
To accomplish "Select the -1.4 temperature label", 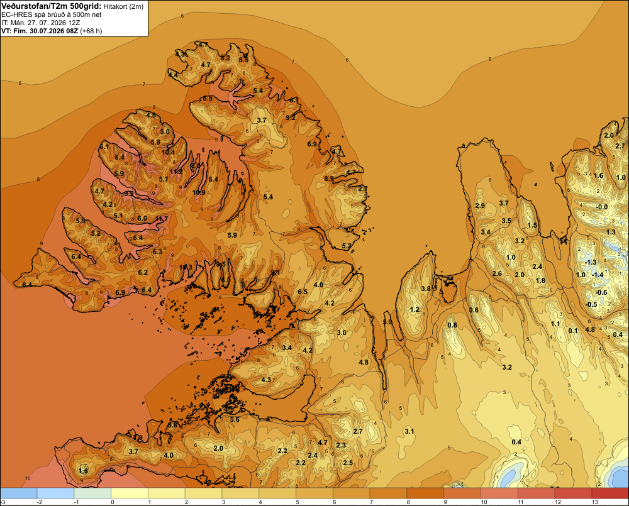I will [598, 275].
